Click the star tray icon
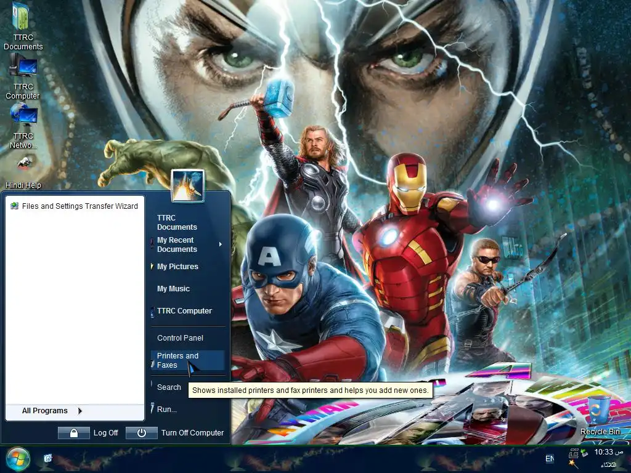The height and width of the screenshot is (473, 631). [x=572, y=464]
